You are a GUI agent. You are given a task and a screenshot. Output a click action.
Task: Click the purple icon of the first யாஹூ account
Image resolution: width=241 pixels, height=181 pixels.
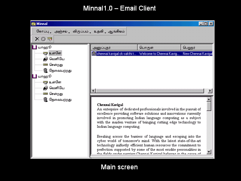tap(34, 47)
